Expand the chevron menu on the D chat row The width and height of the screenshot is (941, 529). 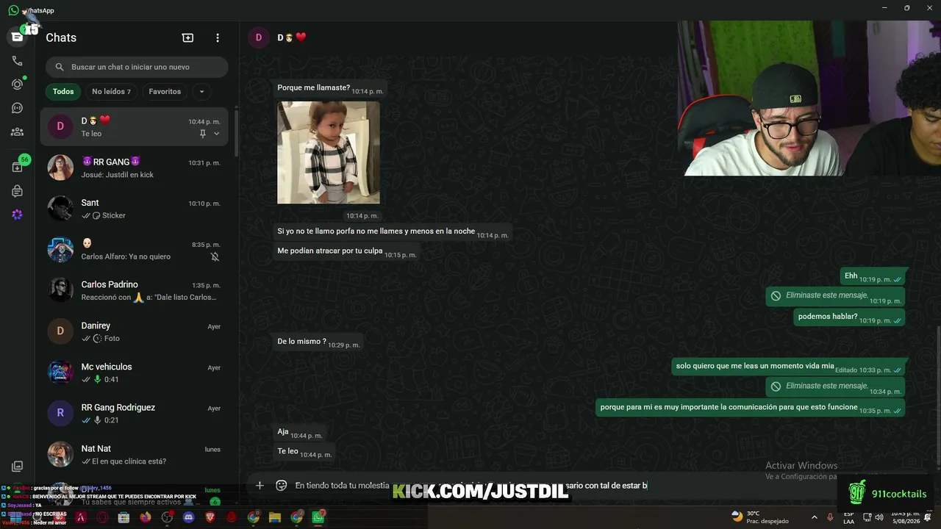216,134
